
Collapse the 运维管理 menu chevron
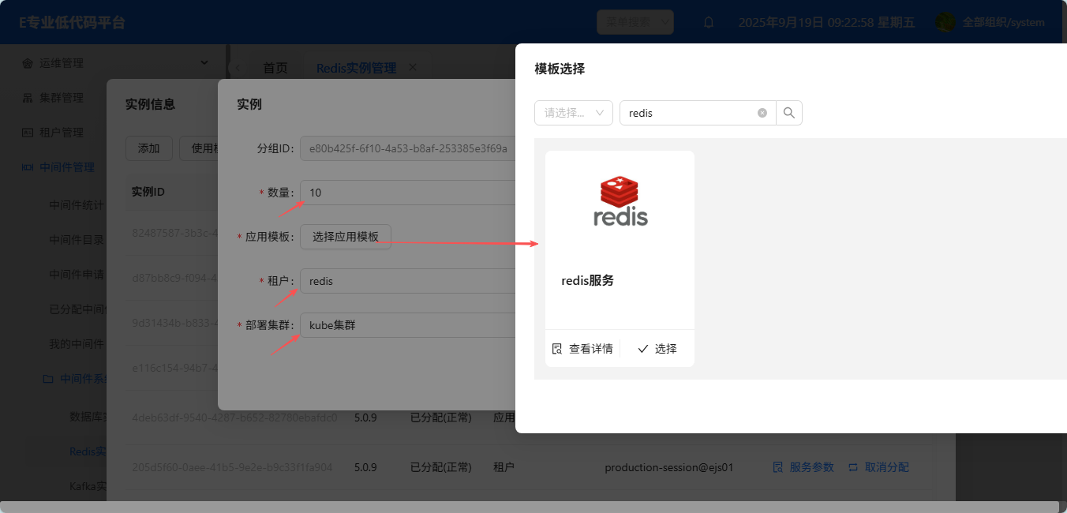click(204, 62)
